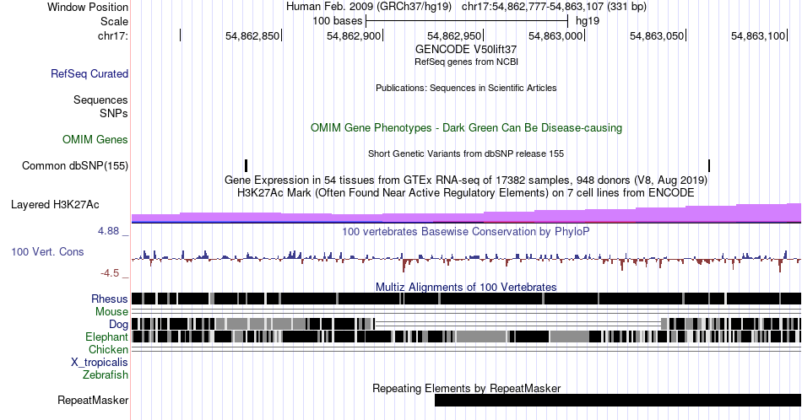
Task: Click the left dbSNP variant tick mark
Action: [246, 165]
